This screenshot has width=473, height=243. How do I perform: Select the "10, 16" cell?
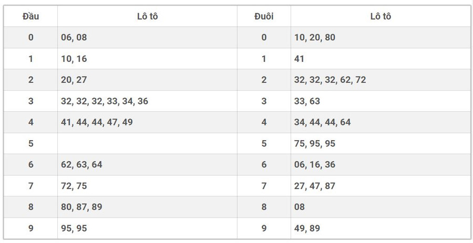[x=74, y=59]
